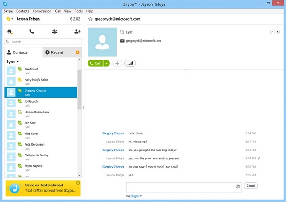Screen dimensions: 286x202
Task: Open the Call button dropdown arrow
Action: point(107,64)
